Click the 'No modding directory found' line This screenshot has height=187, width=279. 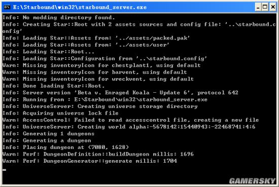click(59, 17)
